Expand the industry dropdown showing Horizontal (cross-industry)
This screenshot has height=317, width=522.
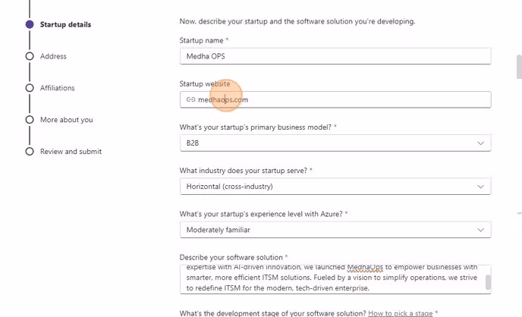pyautogui.click(x=335, y=186)
